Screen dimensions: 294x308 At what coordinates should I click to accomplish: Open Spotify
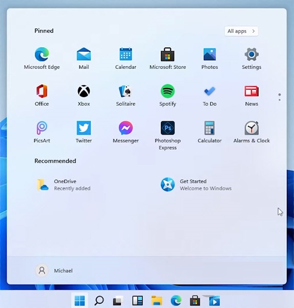[x=167, y=95]
